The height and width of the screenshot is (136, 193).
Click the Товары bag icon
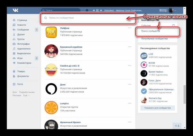14,71
